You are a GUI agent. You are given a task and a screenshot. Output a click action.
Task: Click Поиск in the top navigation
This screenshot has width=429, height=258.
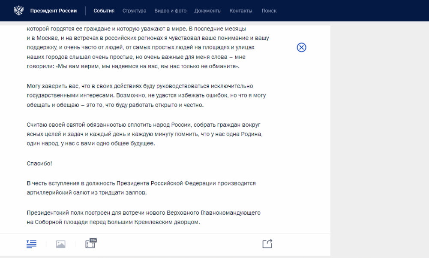click(x=269, y=11)
